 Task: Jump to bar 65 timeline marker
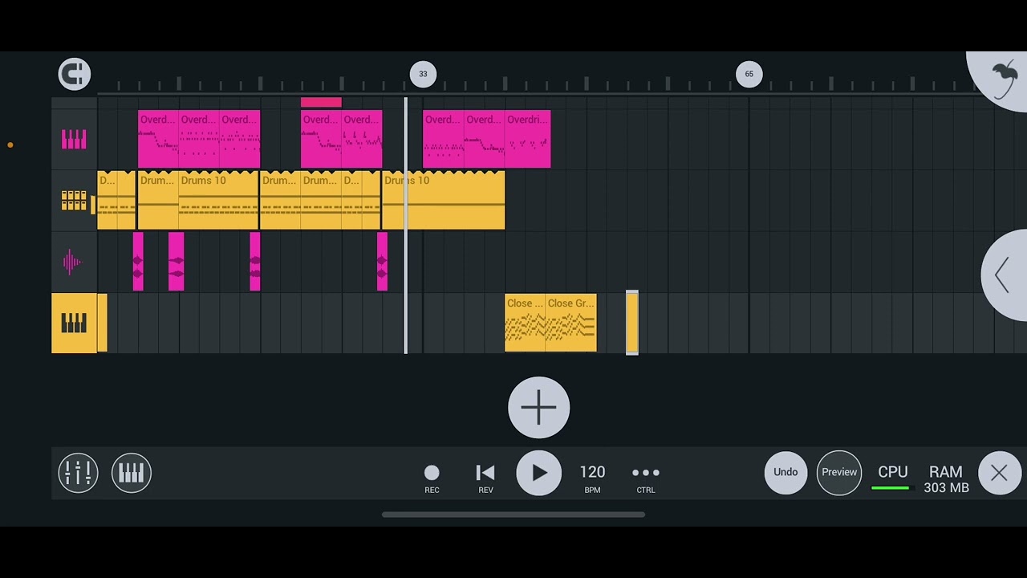click(x=749, y=74)
